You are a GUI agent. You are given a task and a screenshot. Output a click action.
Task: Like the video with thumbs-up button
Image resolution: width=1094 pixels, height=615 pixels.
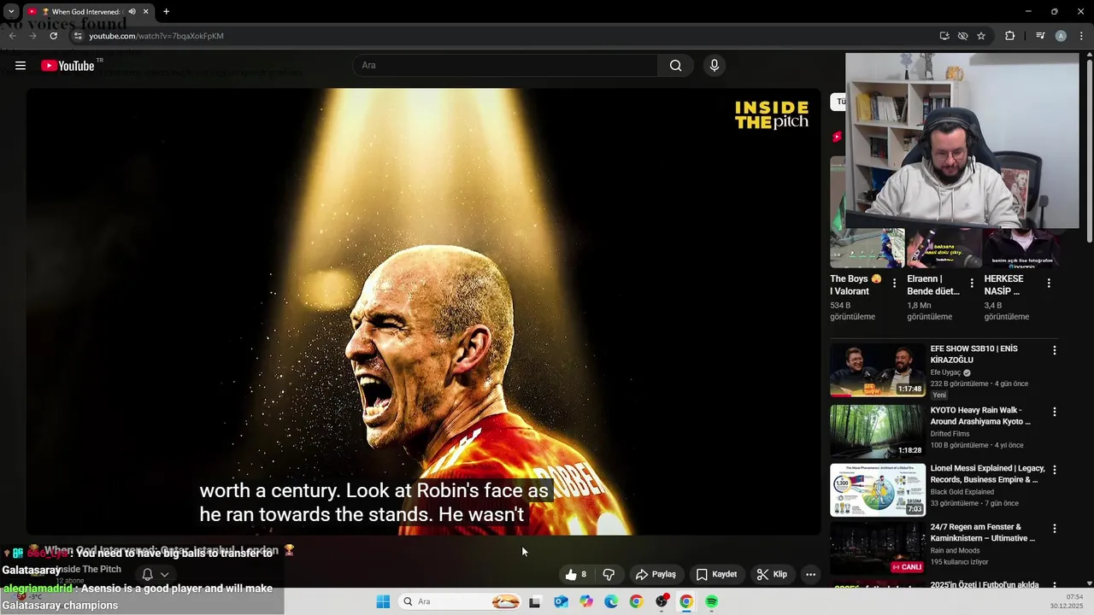tap(576, 574)
